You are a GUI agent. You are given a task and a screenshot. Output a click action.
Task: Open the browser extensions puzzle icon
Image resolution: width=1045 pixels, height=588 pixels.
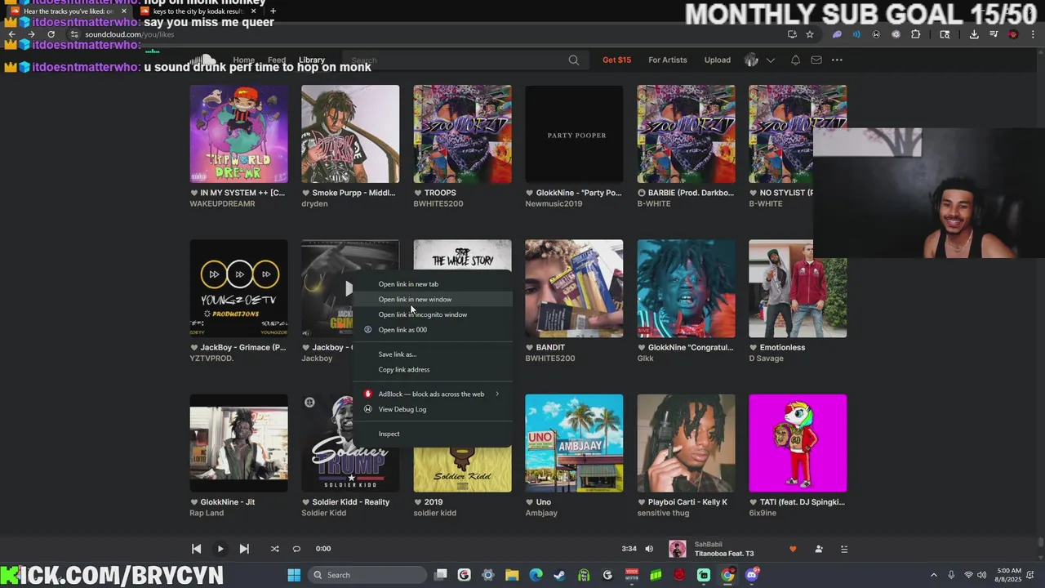click(916, 34)
